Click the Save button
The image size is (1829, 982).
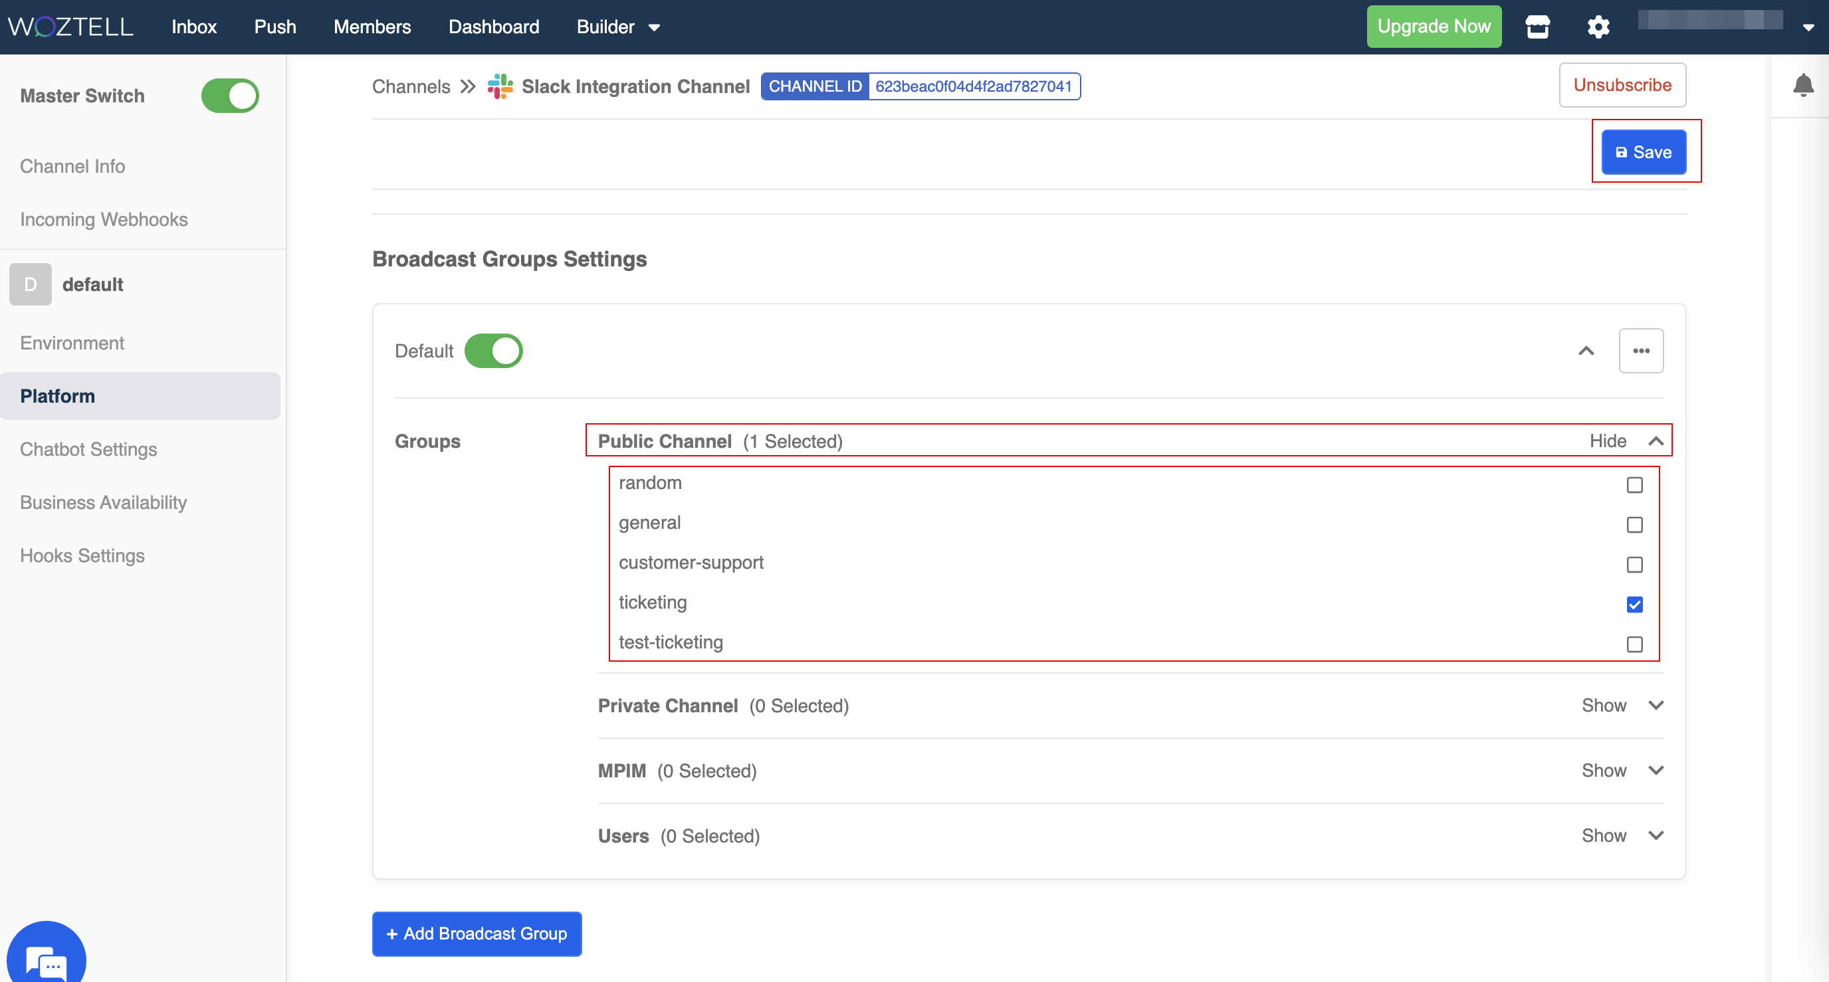pyautogui.click(x=1643, y=152)
